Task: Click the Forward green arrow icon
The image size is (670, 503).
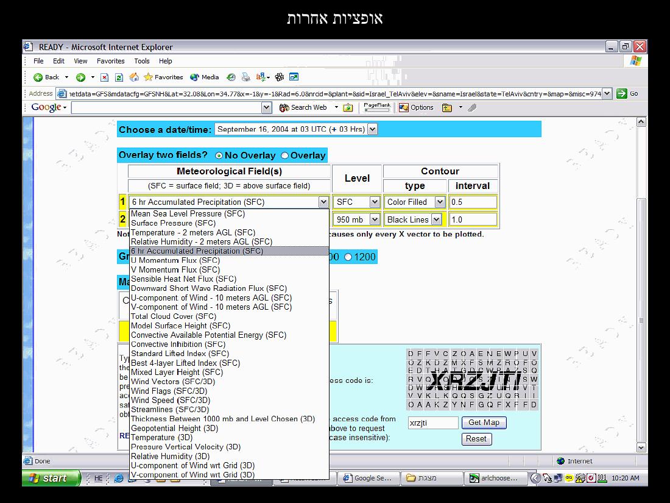Action: point(80,77)
